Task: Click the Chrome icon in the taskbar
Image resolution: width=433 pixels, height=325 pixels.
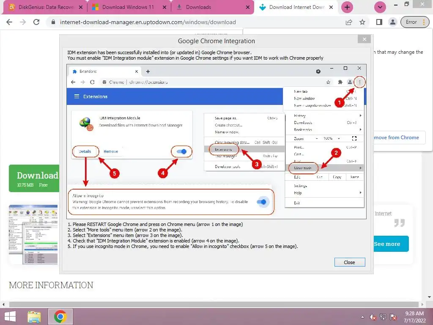Action: point(60,317)
